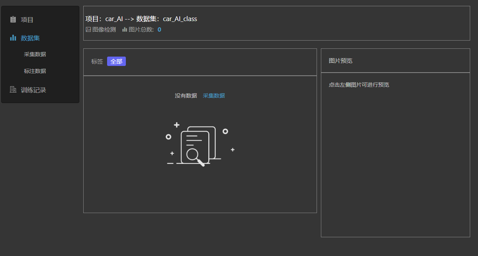Click the empty-data document search illustration
Viewport: 478px width, 256px height.
[x=200, y=144]
